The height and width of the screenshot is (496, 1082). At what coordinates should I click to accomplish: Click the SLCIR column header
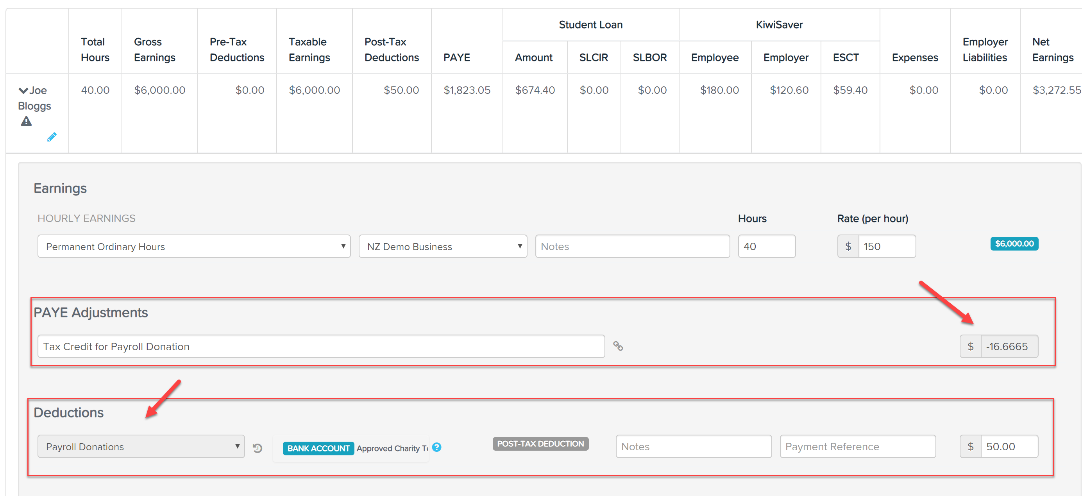[594, 57]
